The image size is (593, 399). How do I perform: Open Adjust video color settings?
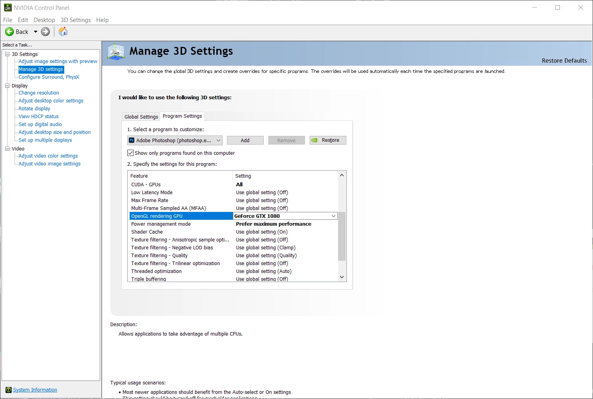coord(48,156)
